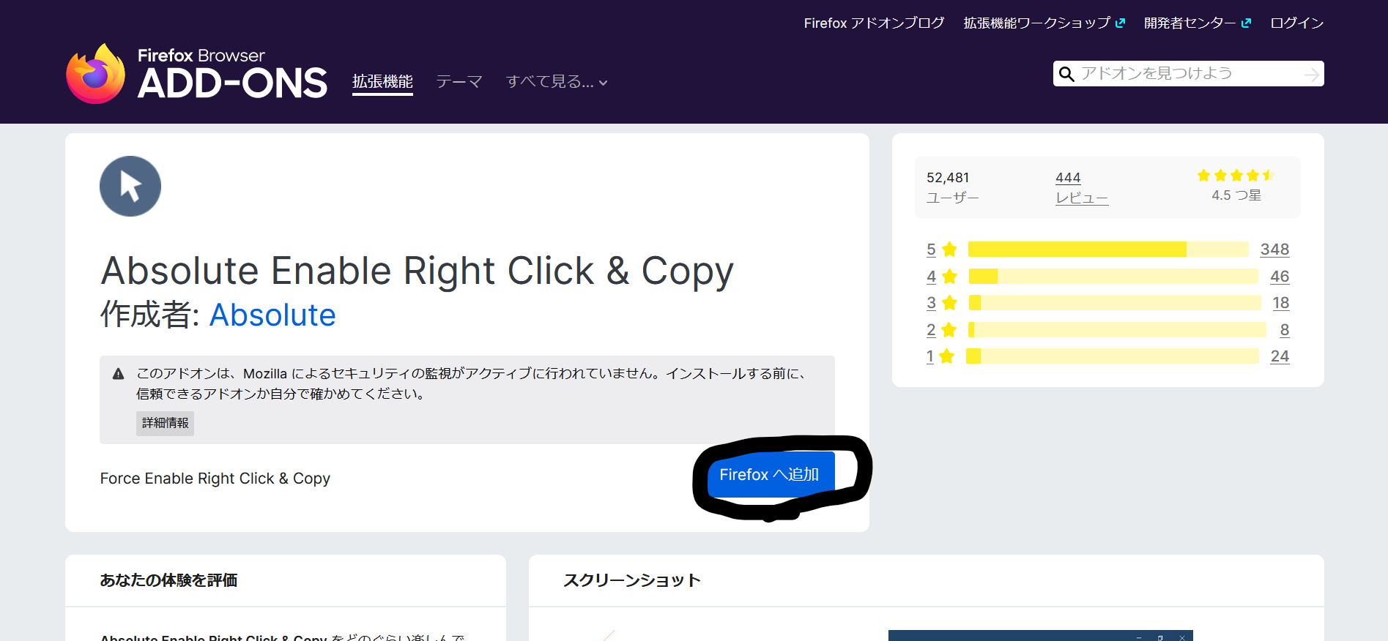Click the 詳細情報 button
Screen dimensions: 1388x641
tap(165, 423)
